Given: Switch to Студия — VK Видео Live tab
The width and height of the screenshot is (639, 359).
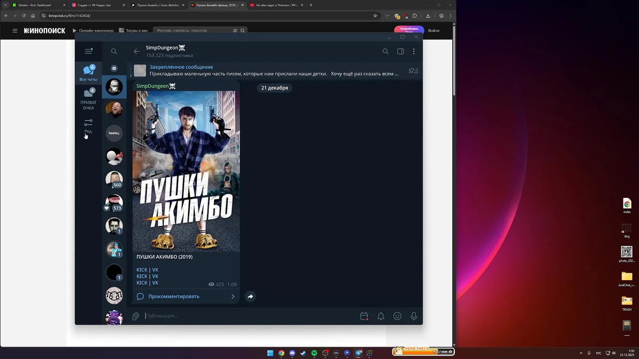Looking at the screenshot, I should click(98, 5).
